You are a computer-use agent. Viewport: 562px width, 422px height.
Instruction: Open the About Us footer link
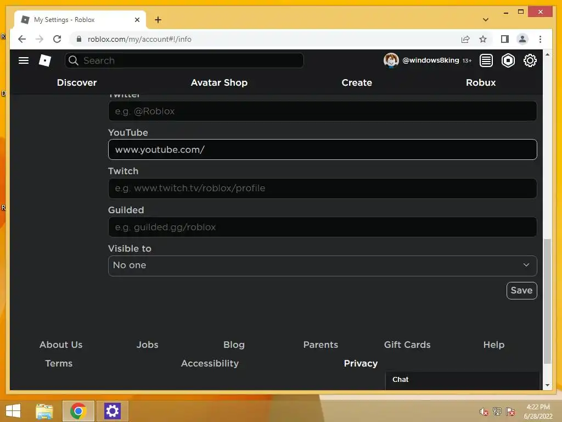[x=61, y=345]
